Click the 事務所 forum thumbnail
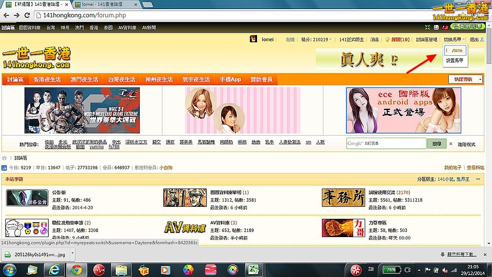The image size is (492, 277). [x=343, y=198]
